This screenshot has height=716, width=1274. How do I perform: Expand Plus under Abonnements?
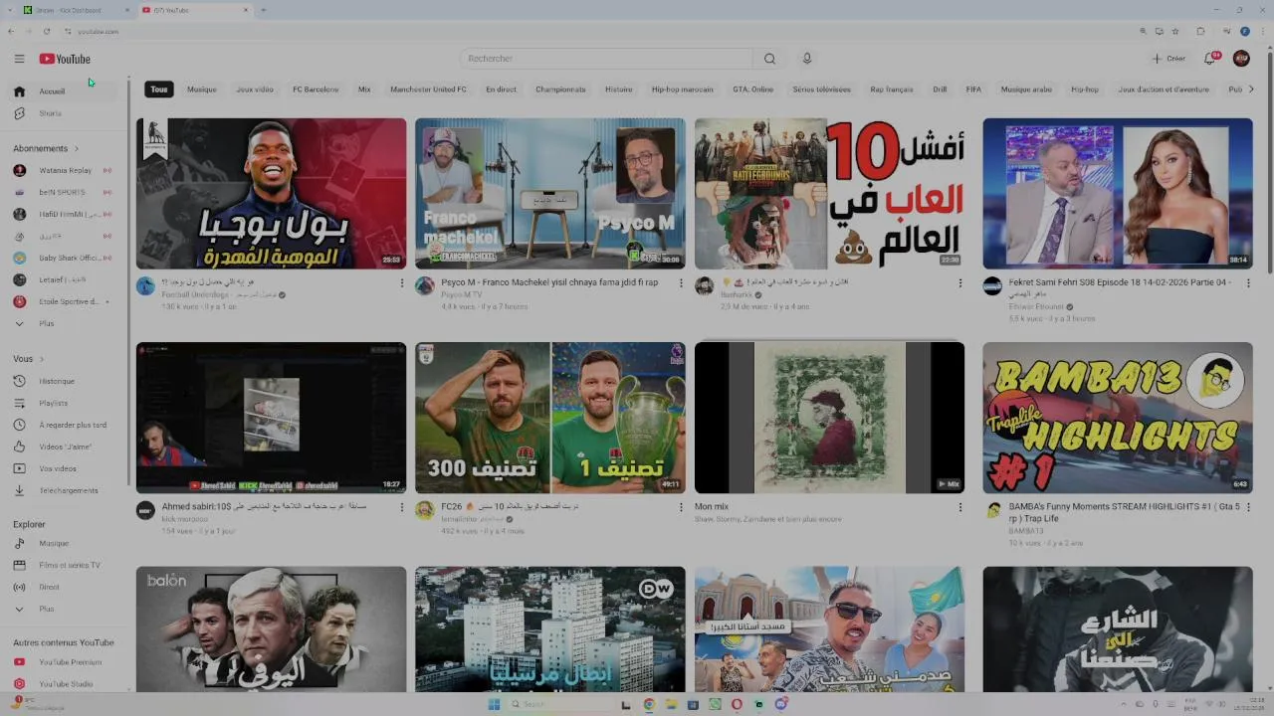[x=65, y=323]
